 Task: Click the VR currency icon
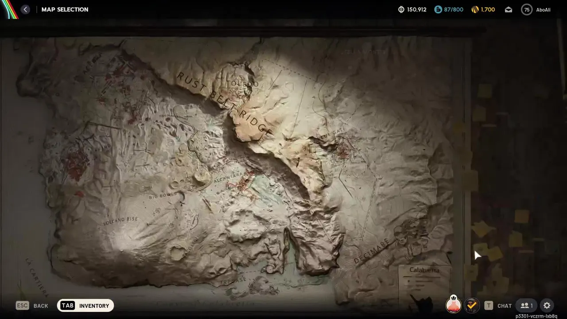(401, 9)
